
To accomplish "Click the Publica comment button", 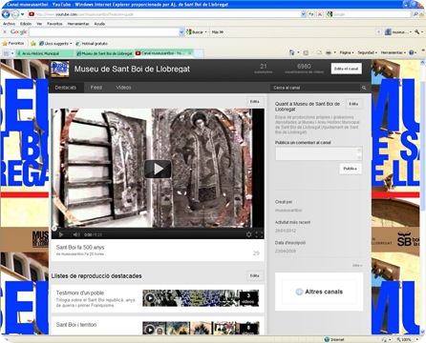I will click(x=351, y=169).
